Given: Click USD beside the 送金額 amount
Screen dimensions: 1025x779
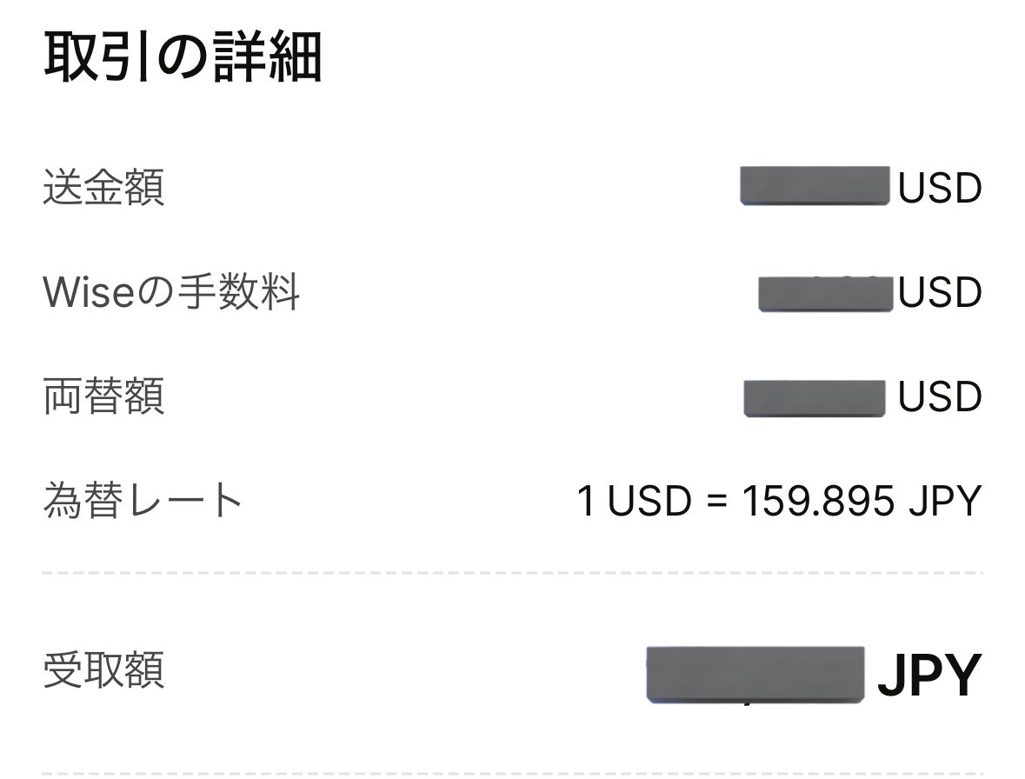Looking at the screenshot, I should tap(940, 189).
